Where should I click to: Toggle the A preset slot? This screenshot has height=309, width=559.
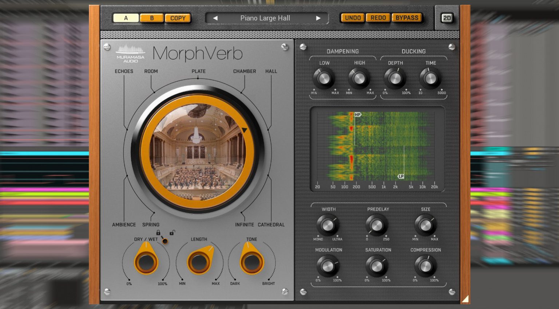[127, 17]
